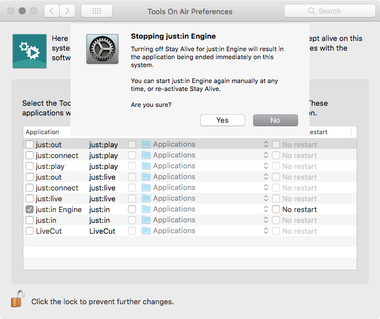Select the 'LiveCut' suite cell
The image size is (380, 319).
coord(102,231)
